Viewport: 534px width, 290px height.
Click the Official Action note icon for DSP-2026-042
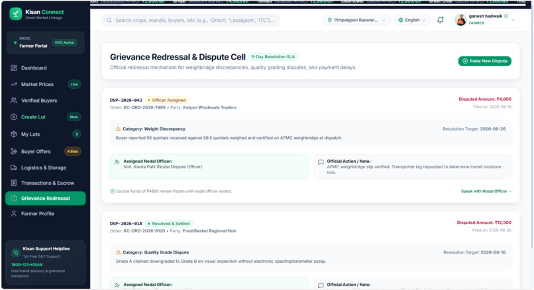[x=321, y=162]
